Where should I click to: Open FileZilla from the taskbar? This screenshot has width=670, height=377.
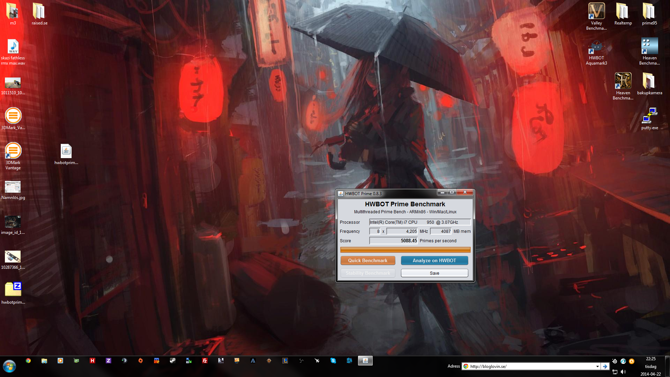tap(205, 361)
